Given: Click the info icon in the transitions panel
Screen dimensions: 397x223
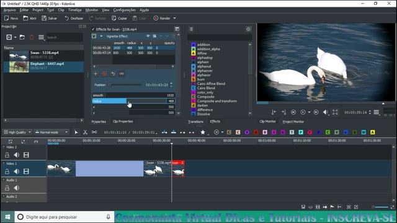Looking at the screenshot, I should click(248, 29).
